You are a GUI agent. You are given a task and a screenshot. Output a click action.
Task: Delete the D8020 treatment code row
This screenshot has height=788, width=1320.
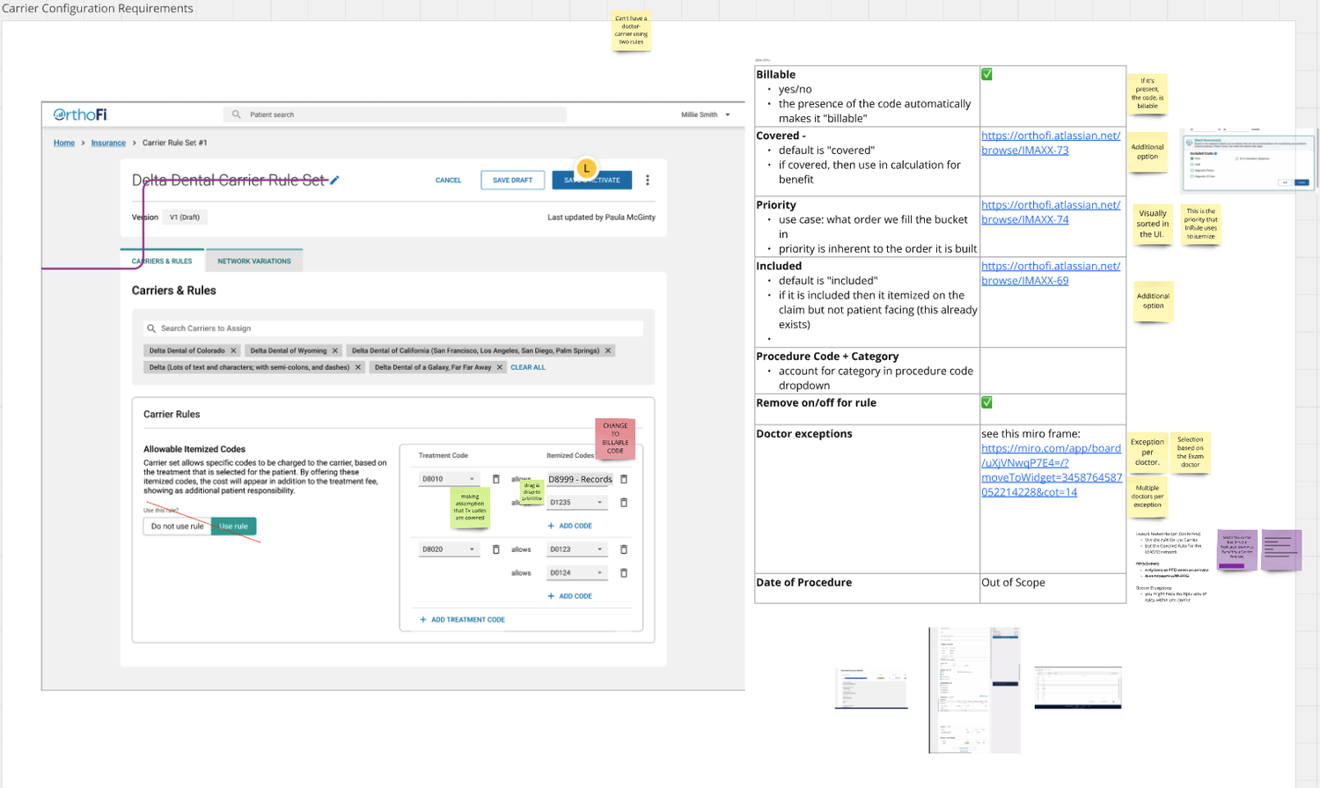[495, 549]
